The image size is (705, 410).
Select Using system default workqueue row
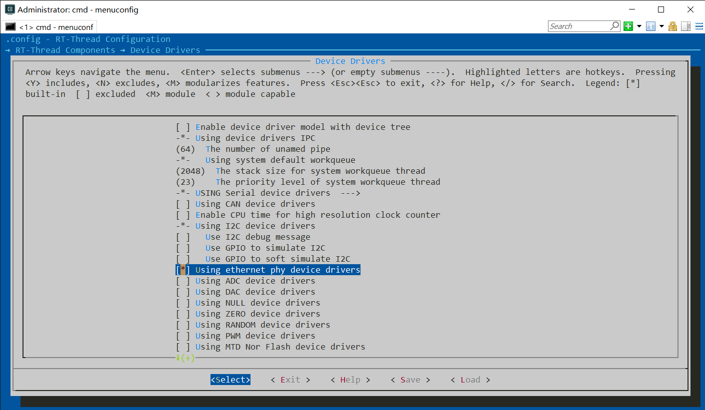click(265, 160)
